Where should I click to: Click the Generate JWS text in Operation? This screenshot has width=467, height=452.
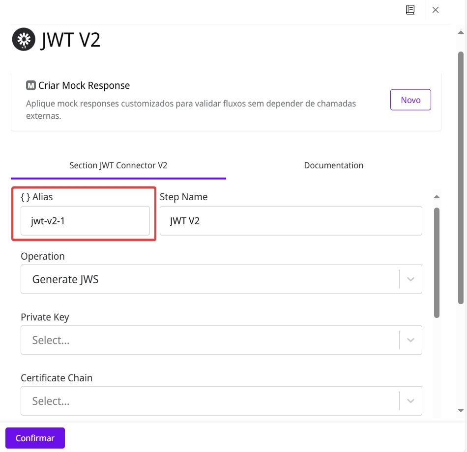tap(65, 279)
